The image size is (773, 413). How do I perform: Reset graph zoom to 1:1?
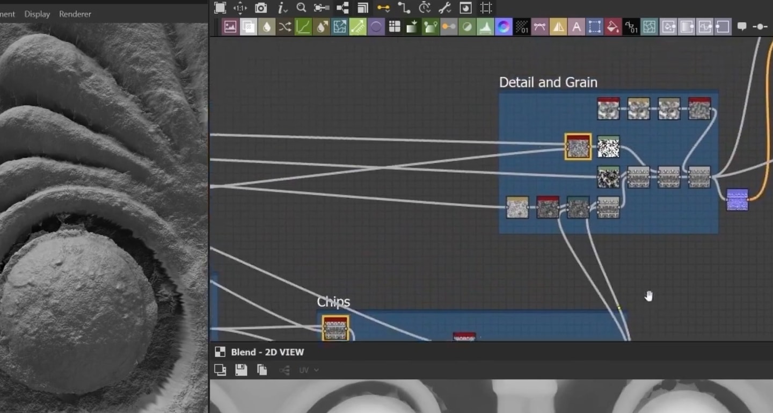pyautogui.click(x=240, y=8)
